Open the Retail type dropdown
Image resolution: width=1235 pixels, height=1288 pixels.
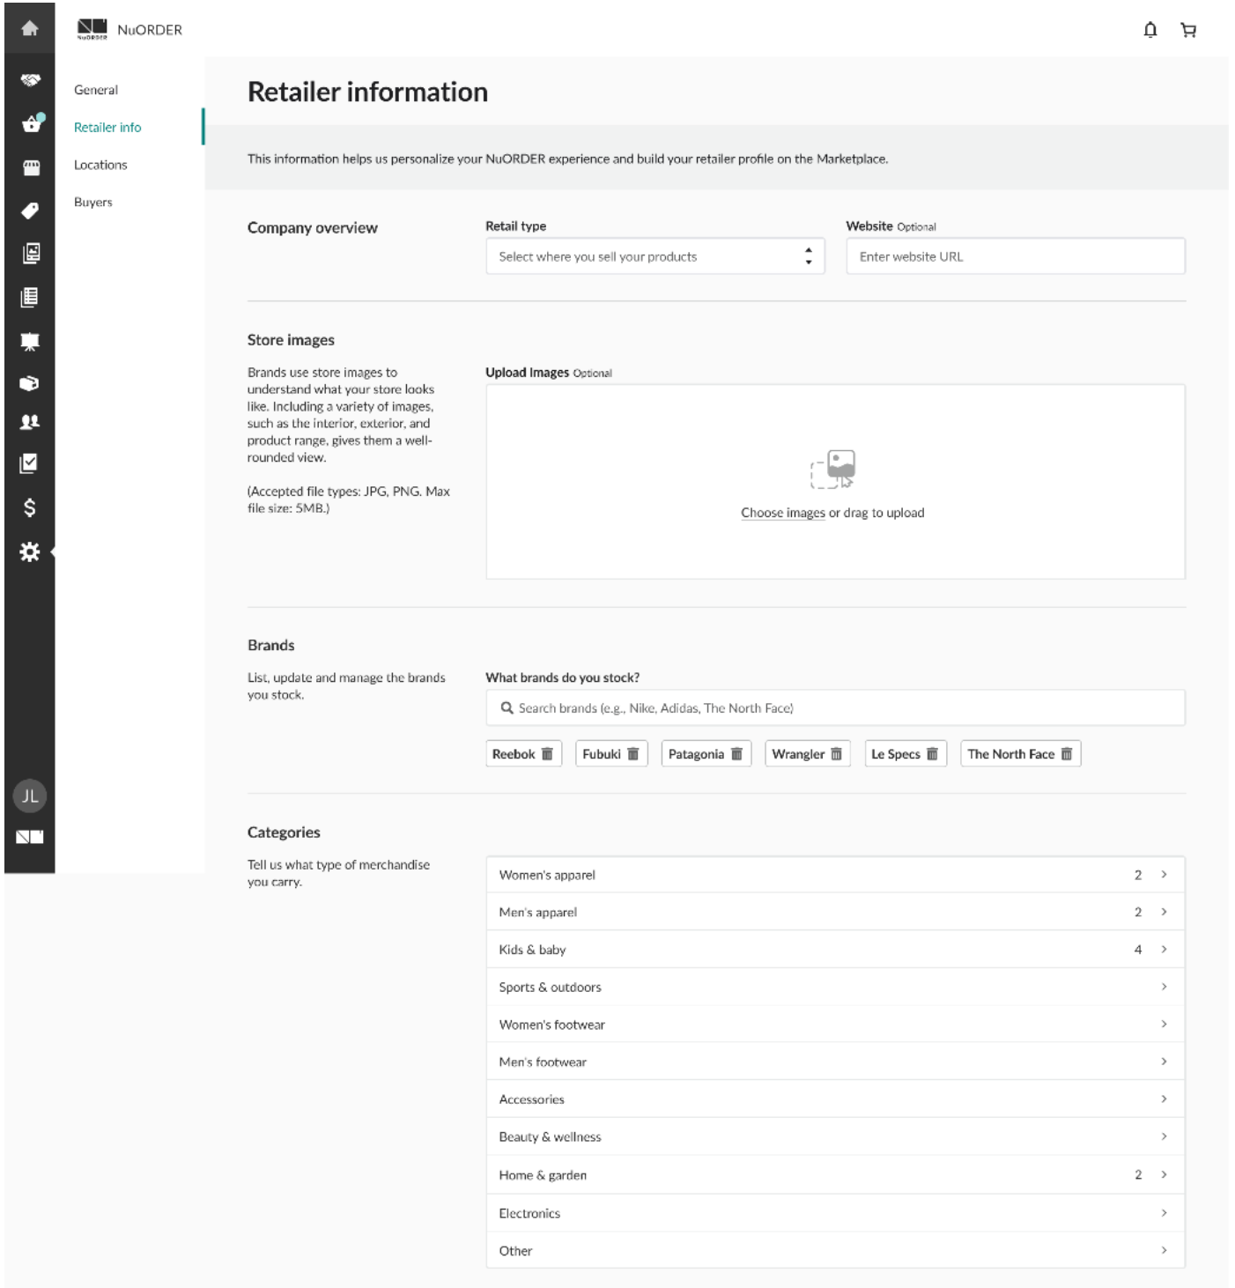(x=654, y=256)
